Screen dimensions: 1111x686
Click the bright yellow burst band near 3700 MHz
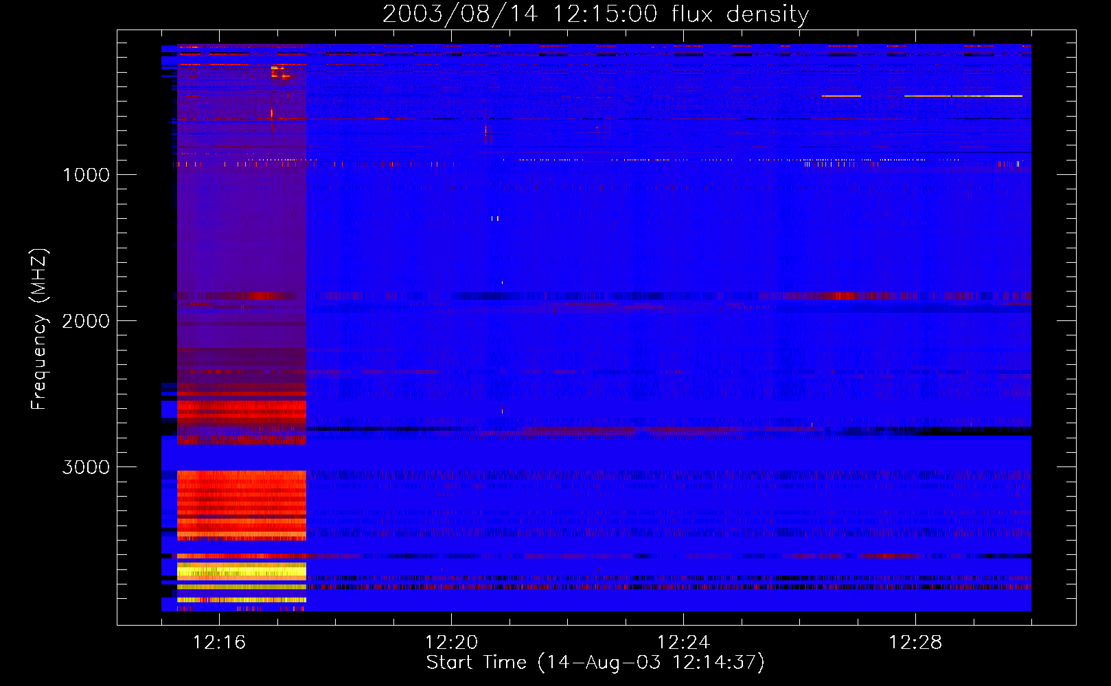(x=242, y=571)
